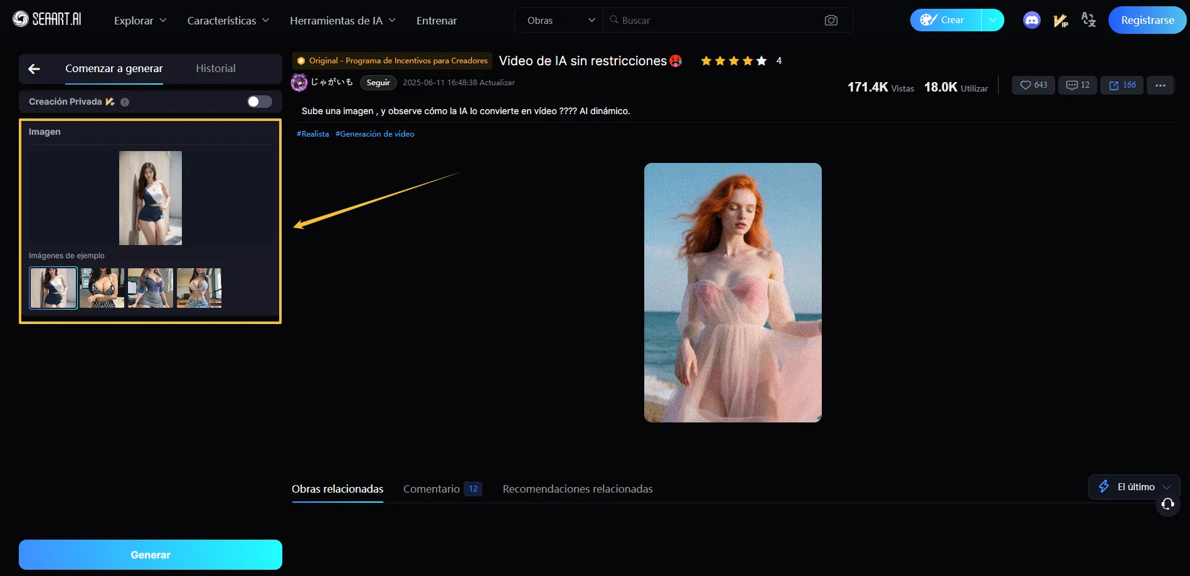
Task: Switch to the Historial tab
Action: pyautogui.click(x=215, y=68)
